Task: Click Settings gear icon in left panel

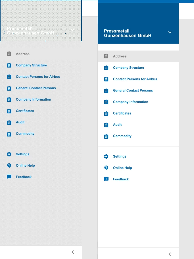Action: pos(9,154)
